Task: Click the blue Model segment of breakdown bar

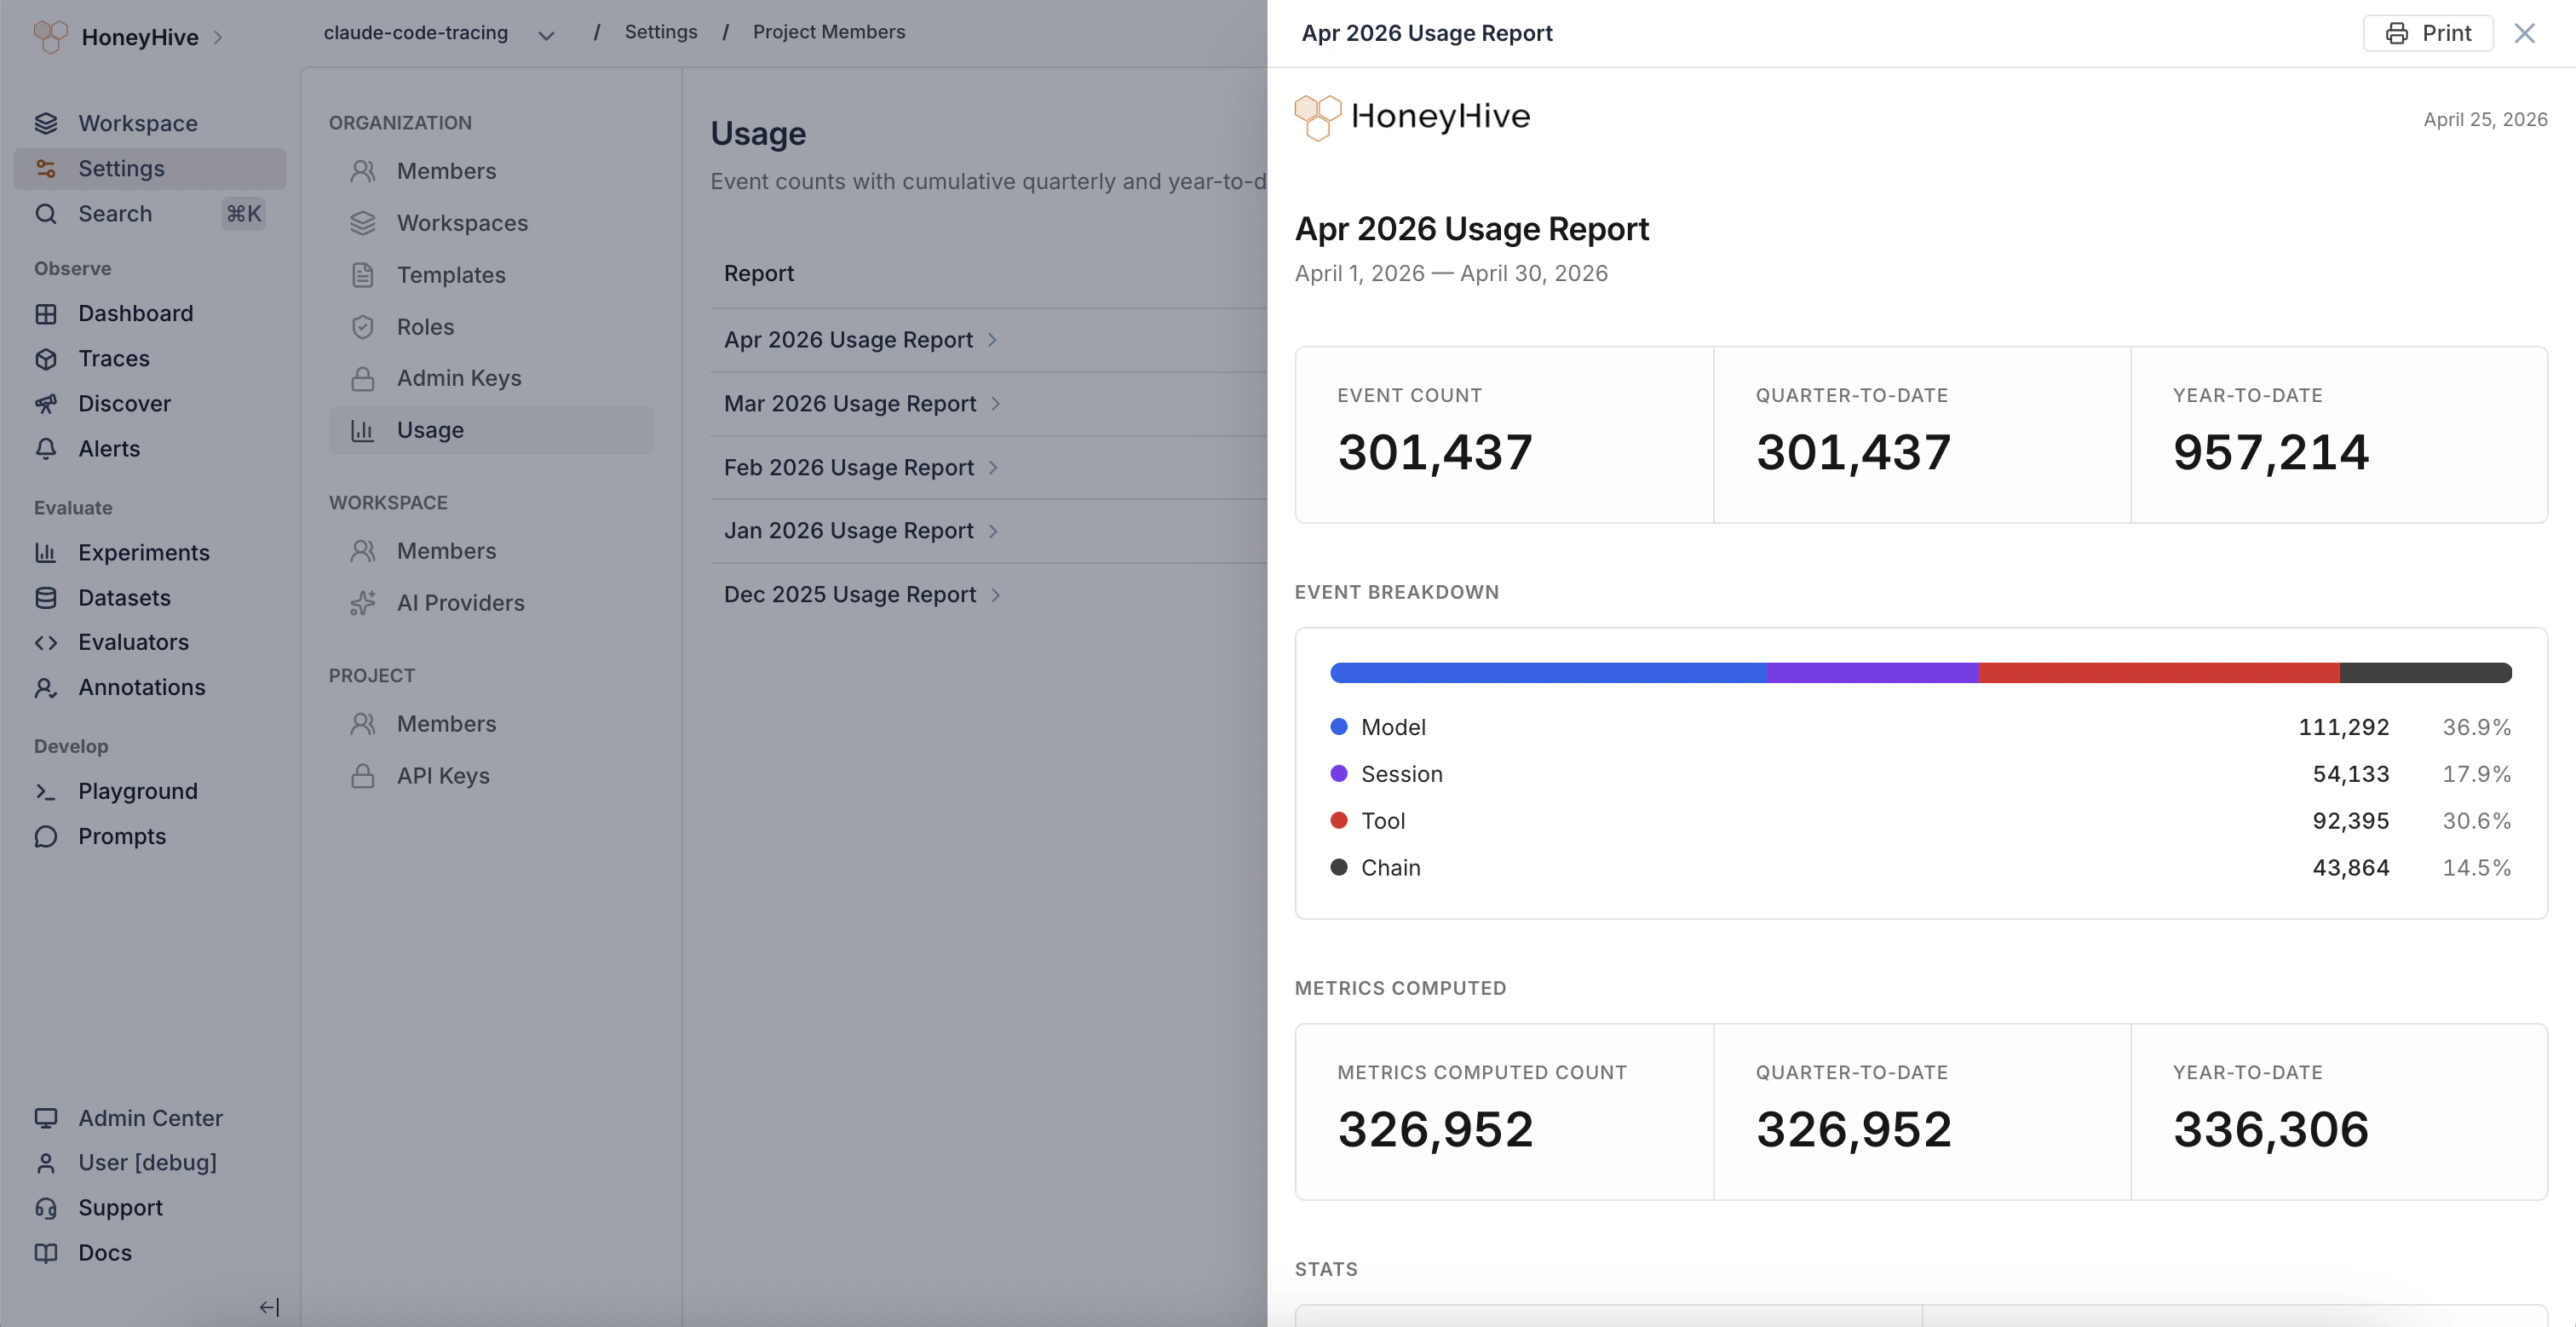Action: (1548, 672)
